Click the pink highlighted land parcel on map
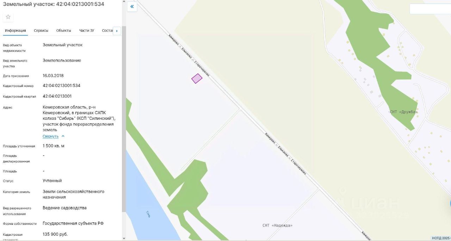 tap(197, 79)
